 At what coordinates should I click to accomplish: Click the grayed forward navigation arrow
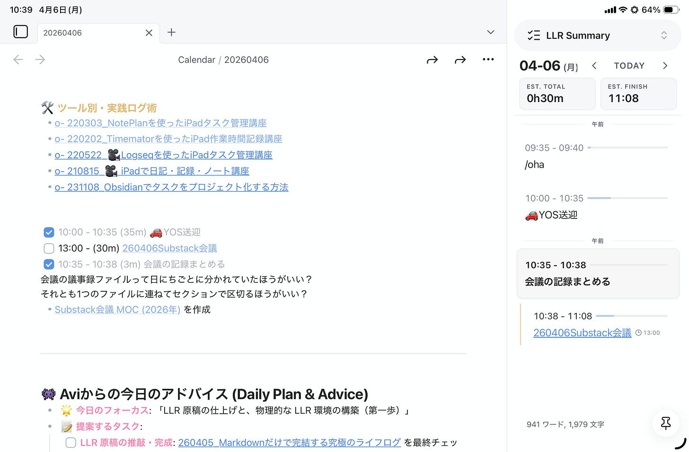point(40,59)
